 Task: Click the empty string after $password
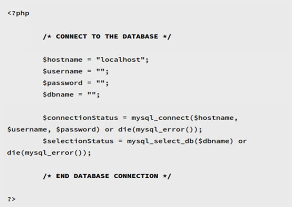pos(103,83)
